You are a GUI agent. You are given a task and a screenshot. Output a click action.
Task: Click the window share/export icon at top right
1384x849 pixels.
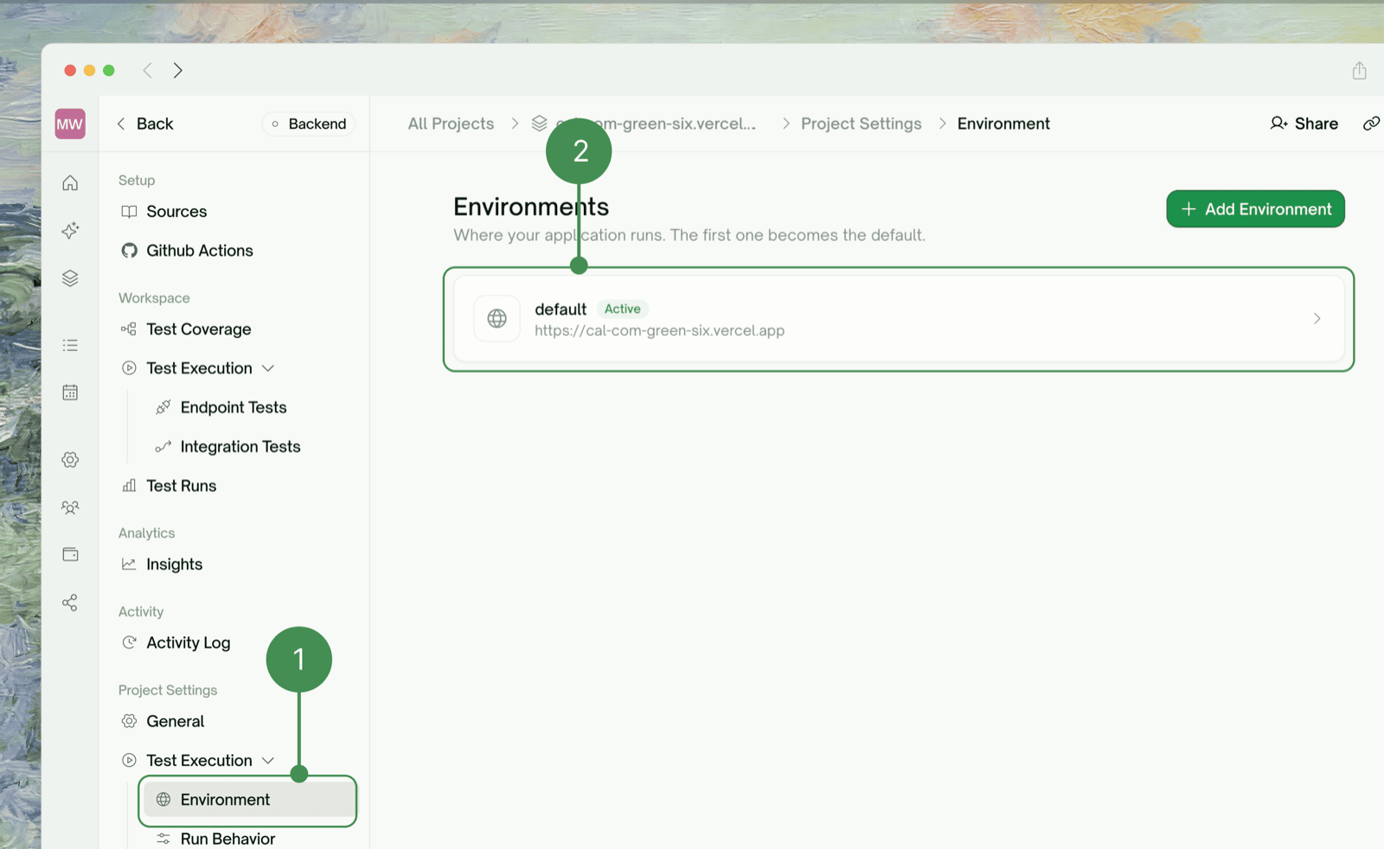tap(1359, 70)
